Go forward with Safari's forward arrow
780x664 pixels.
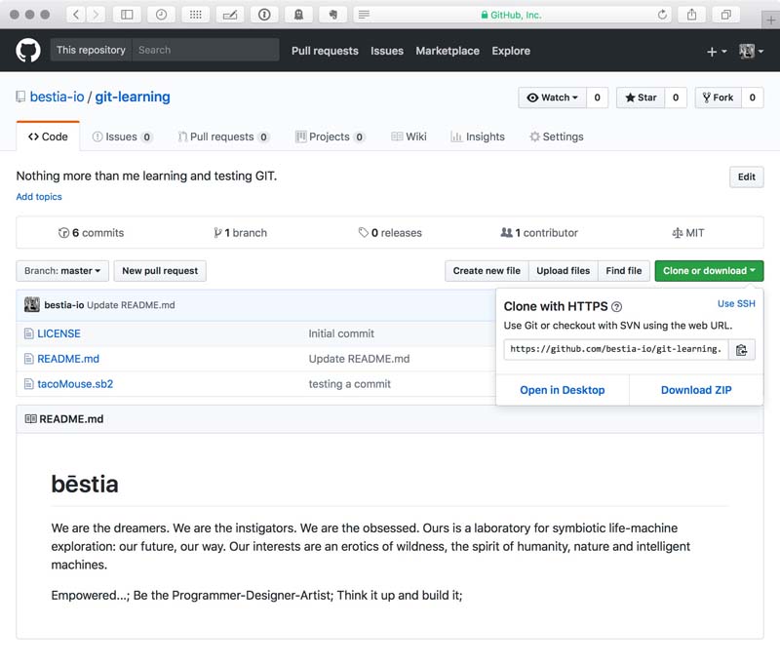(x=96, y=15)
